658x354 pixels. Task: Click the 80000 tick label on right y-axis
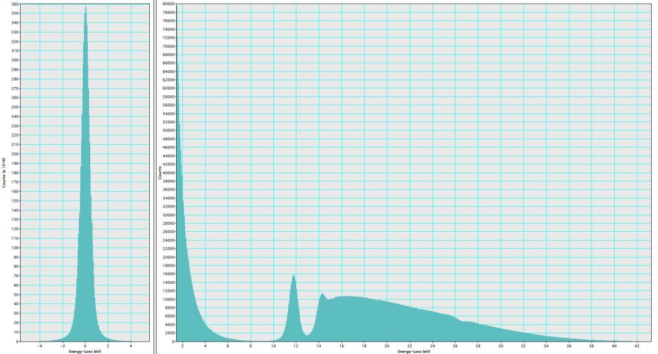pyautogui.click(x=168, y=4)
